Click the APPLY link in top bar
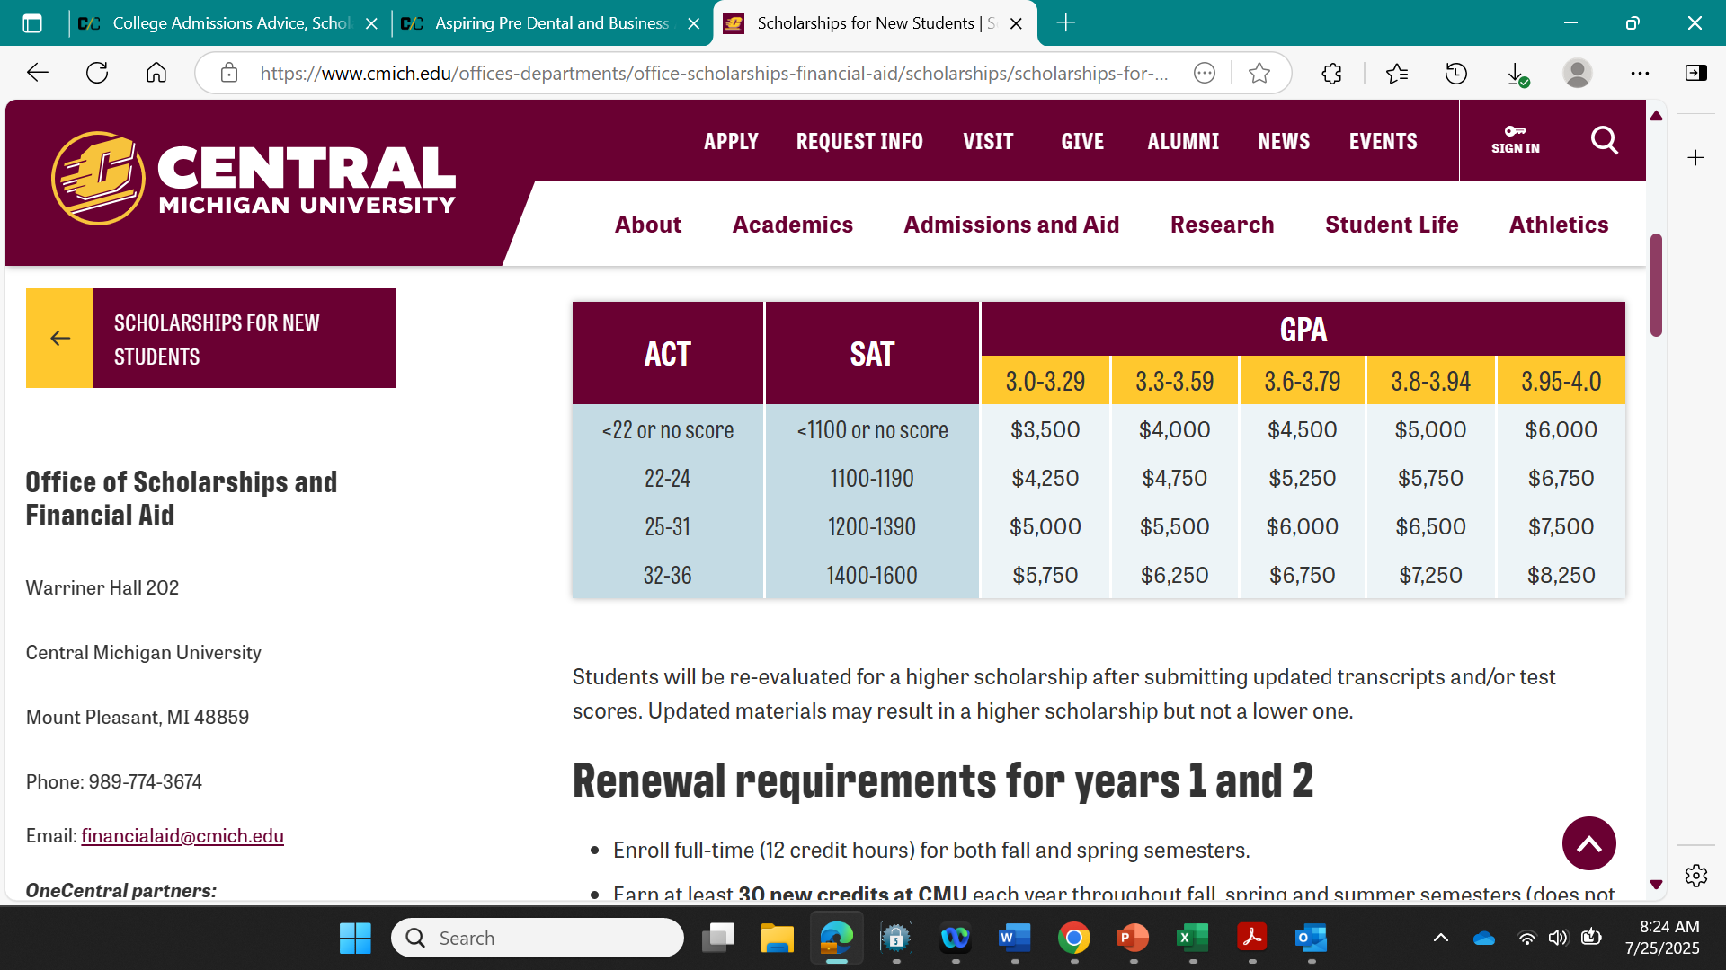 730,142
